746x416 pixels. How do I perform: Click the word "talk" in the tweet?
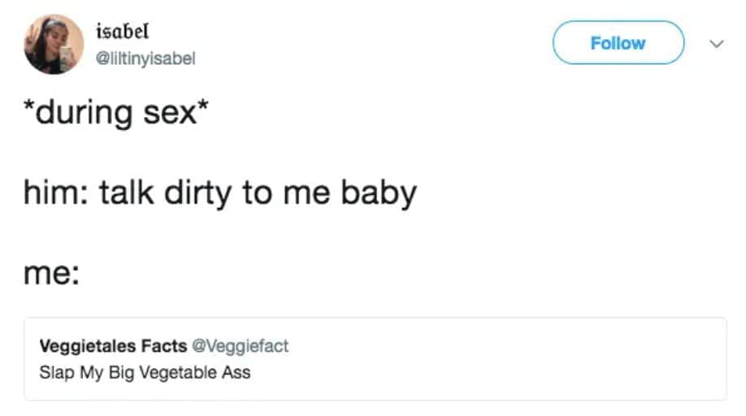(124, 193)
